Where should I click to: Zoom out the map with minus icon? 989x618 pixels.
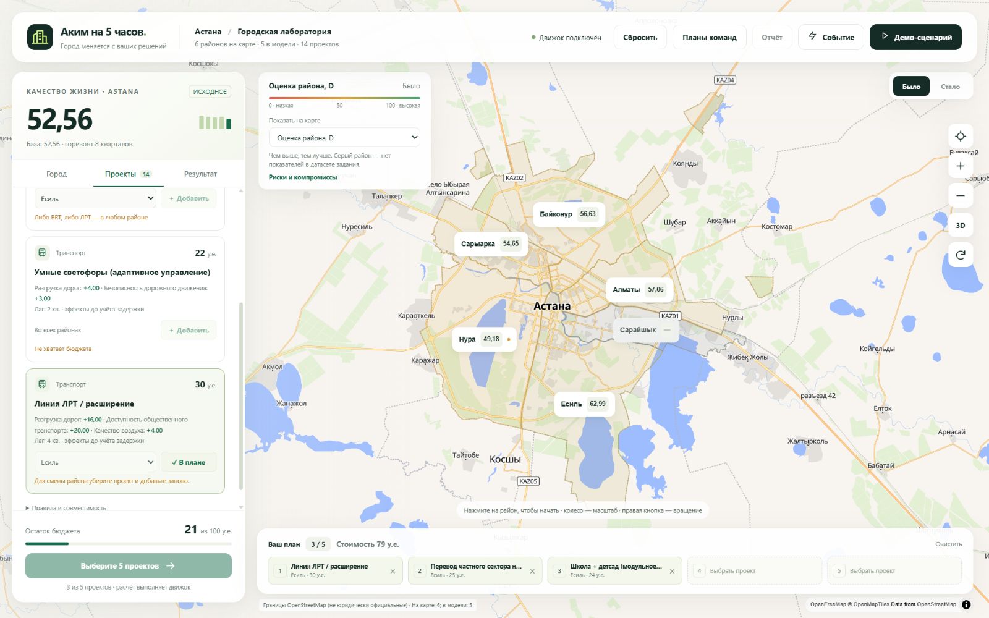click(x=960, y=195)
